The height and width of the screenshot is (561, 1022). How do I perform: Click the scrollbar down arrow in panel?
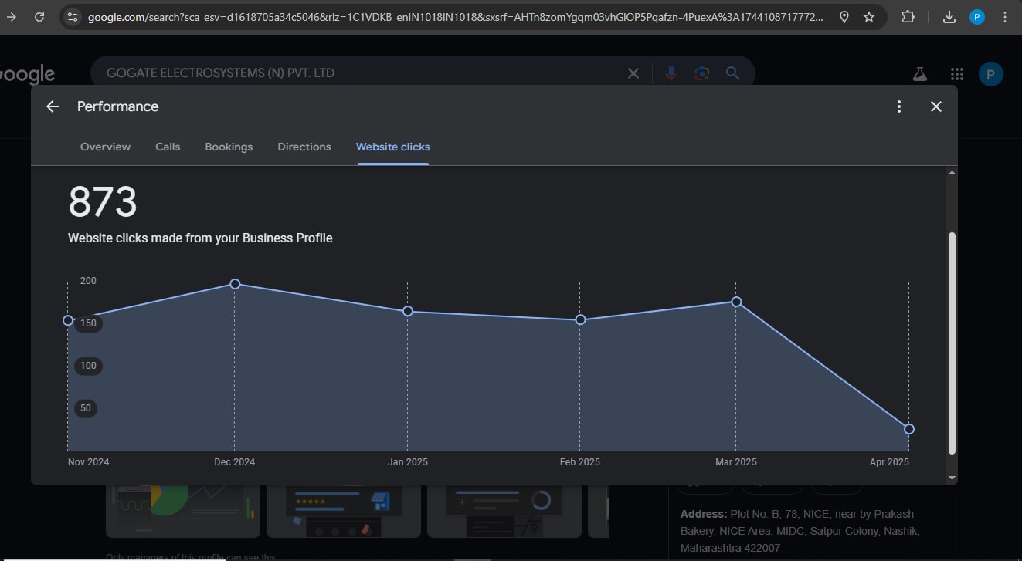point(952,478)
